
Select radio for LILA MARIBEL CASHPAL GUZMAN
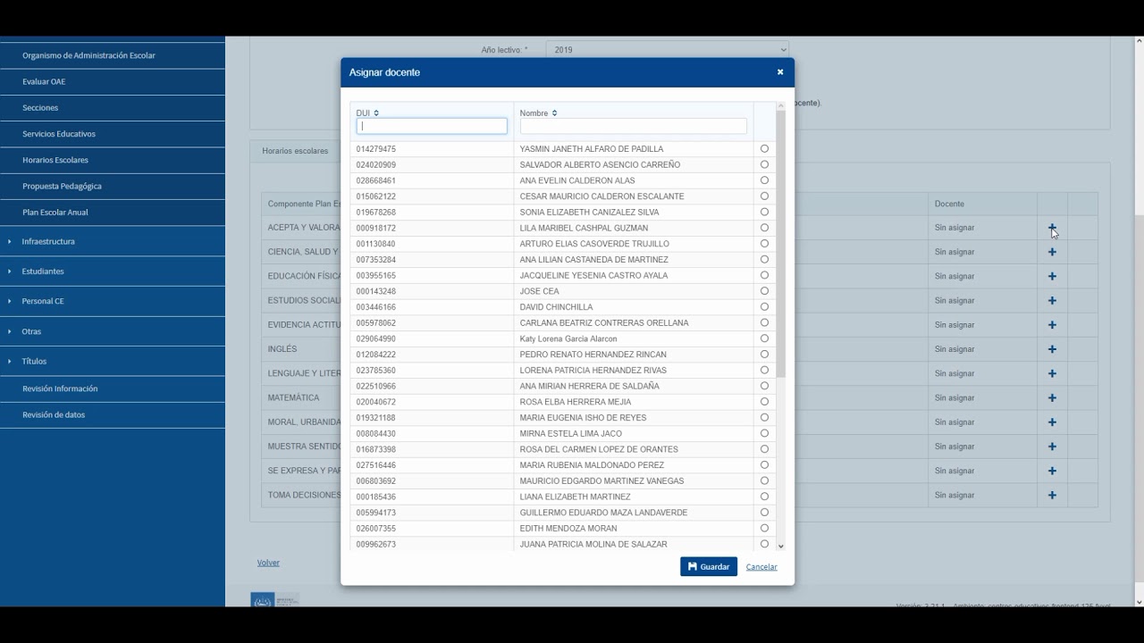[764, 228]
